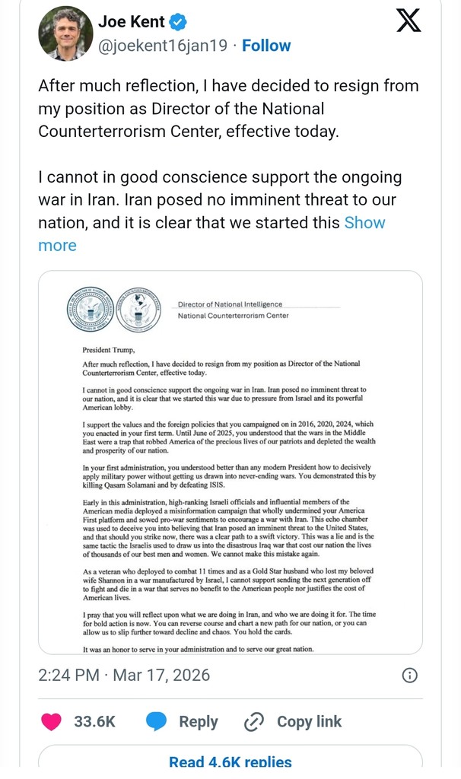
Task: Click the copy link chain icon
Action: [254, 721]
